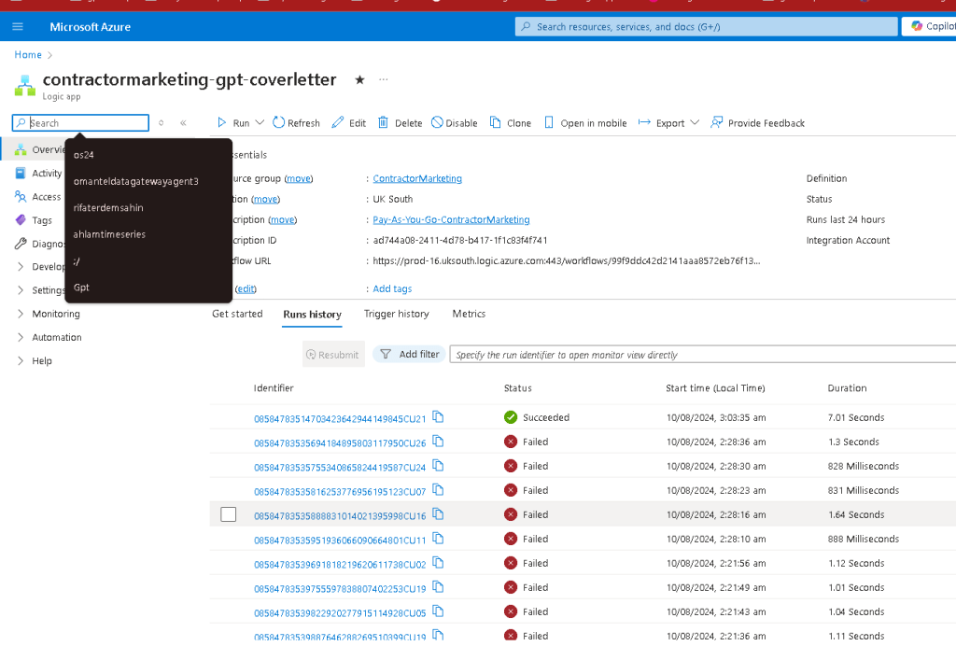Copy the run identifier ending CU02
956x646 pixels.
point(438,563)
